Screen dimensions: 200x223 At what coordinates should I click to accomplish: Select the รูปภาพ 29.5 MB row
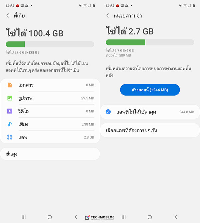pyautogui.click(x=50, y=98)
